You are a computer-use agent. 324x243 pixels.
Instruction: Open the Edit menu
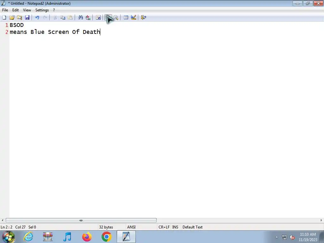(16, 10)
